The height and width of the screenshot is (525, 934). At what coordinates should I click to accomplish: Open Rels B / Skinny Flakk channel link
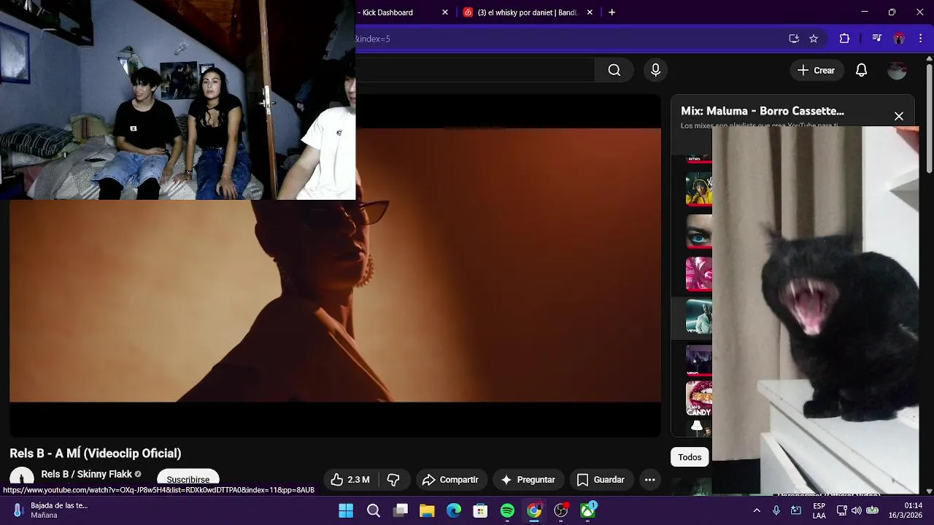pos(86,474)
